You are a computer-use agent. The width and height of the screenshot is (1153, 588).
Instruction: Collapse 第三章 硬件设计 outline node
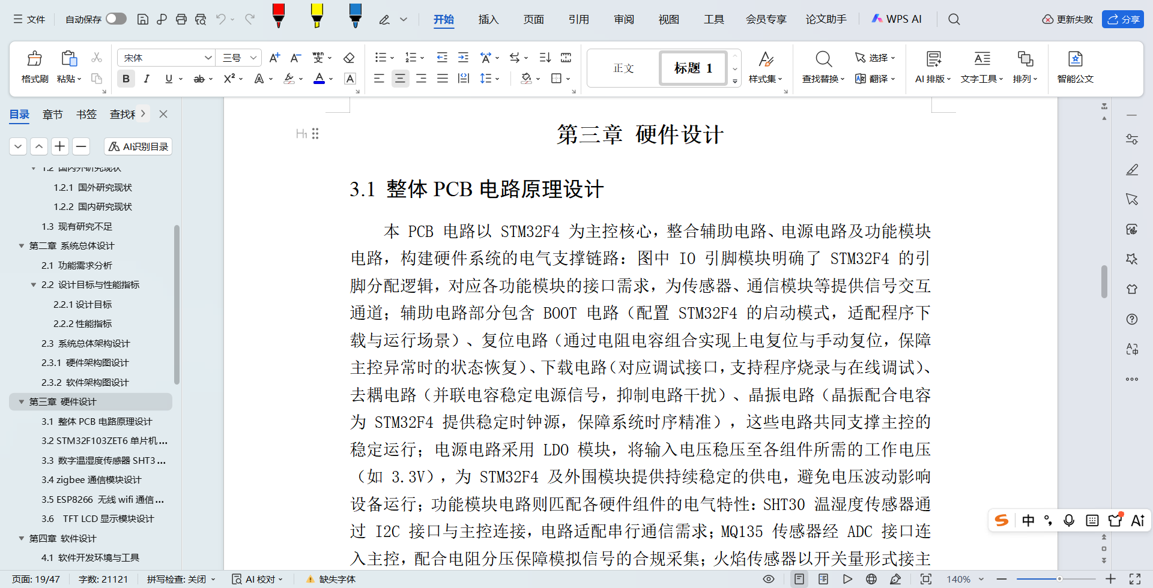coord(22,402)
